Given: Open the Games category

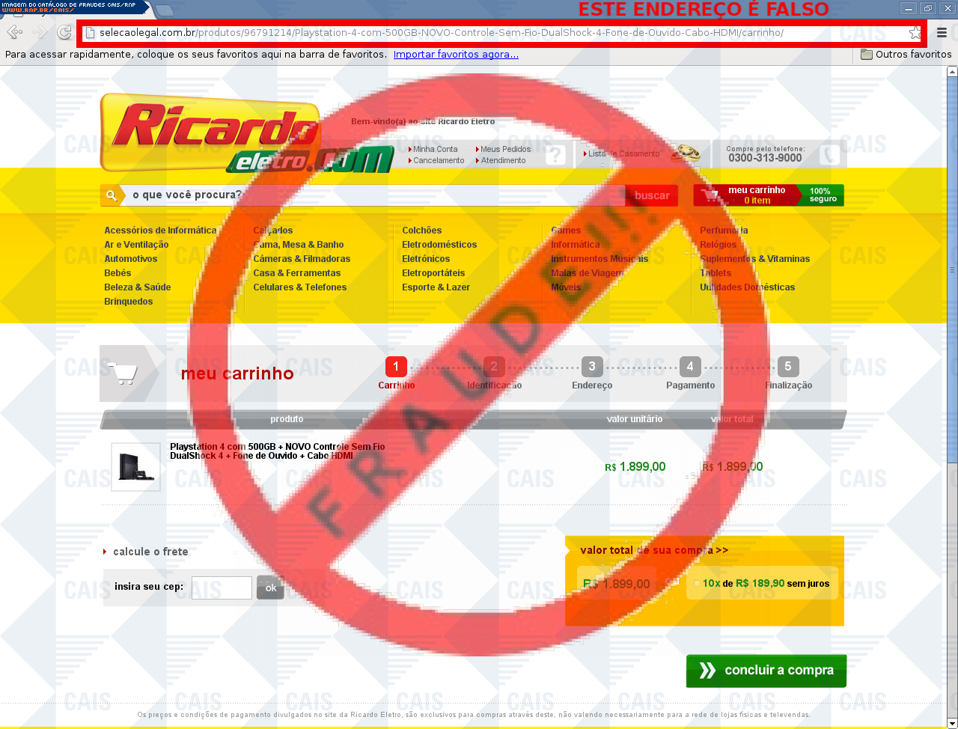Looking at the screenshot, I should click(565, 231).
